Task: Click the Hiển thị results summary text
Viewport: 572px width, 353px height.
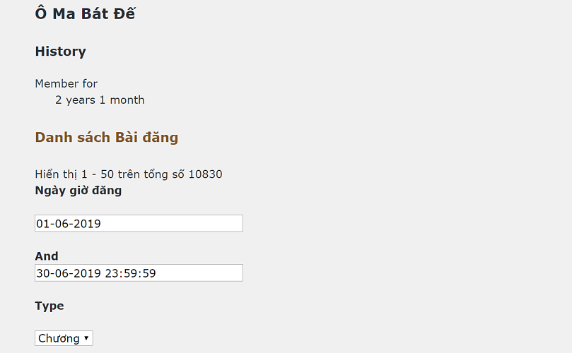Action: click(x=128, y=174)
